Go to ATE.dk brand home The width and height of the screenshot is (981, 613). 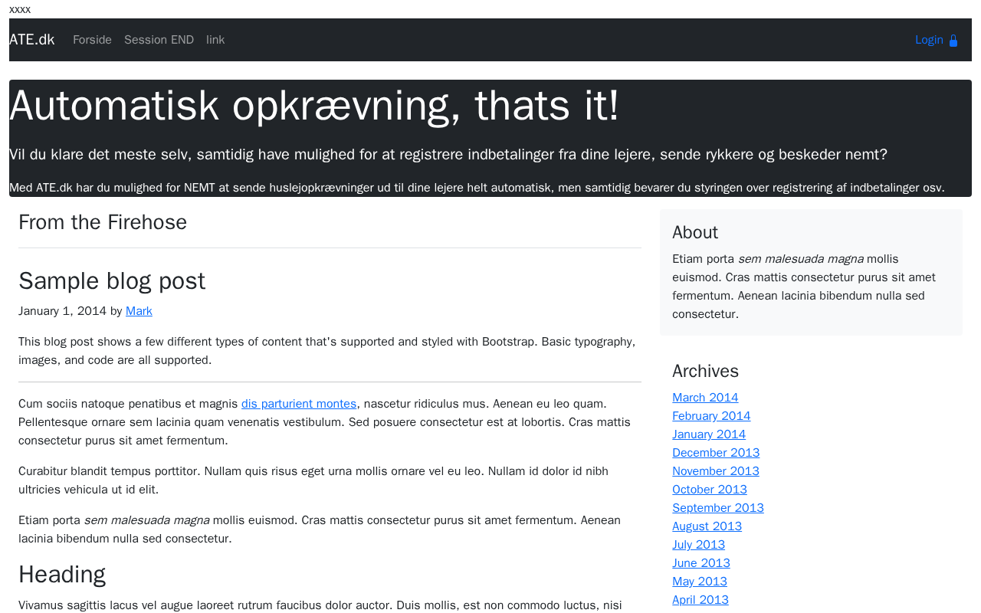(31, 40)
